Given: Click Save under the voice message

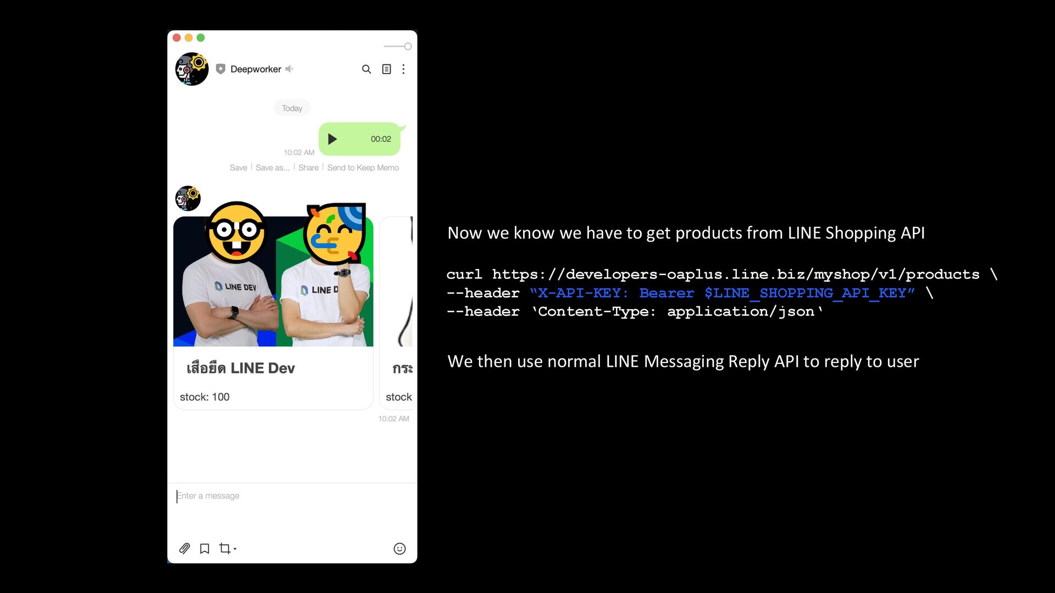Looking at the screenshot, I should [238, 167].
